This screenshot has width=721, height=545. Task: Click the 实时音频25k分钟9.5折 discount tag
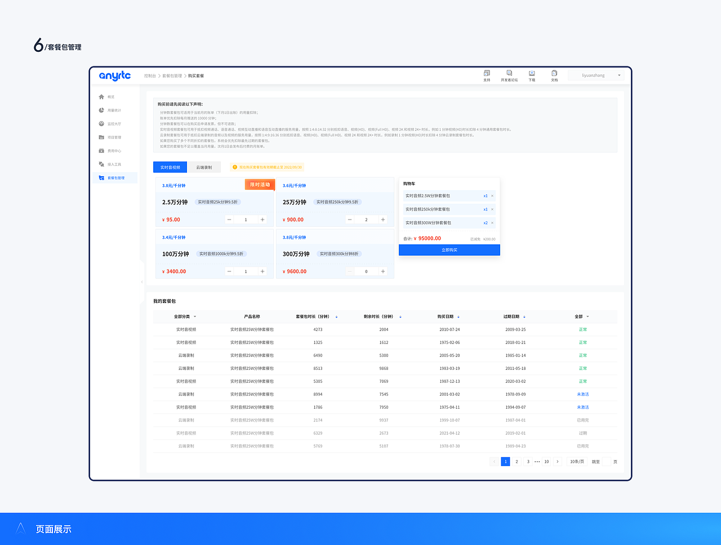(x=218, y=202)
